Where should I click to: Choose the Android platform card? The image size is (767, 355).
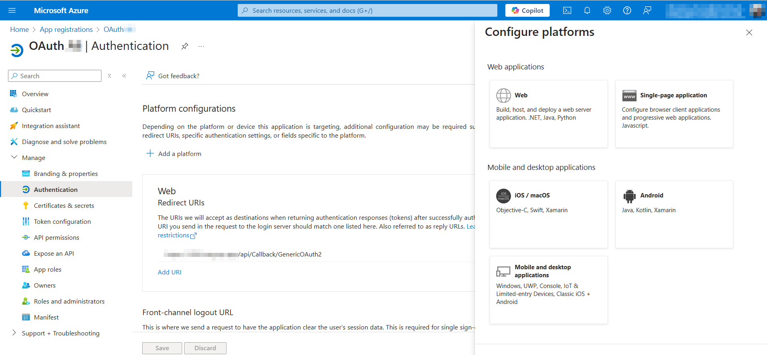674,214
